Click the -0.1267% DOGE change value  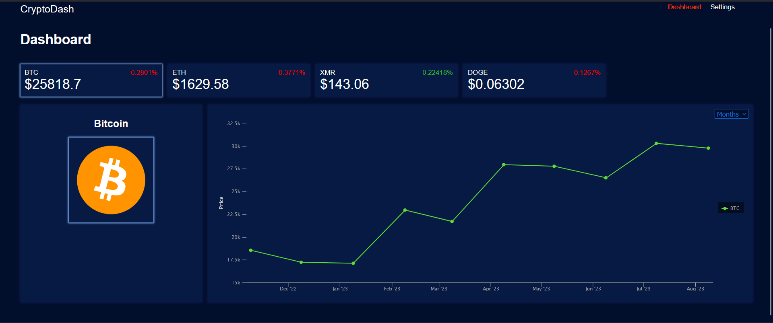tap(586, 72)
